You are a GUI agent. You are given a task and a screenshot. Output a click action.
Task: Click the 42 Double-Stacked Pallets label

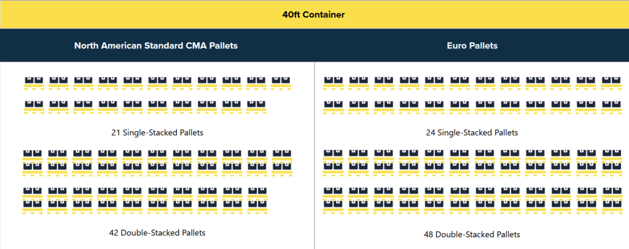coord(157,232)
